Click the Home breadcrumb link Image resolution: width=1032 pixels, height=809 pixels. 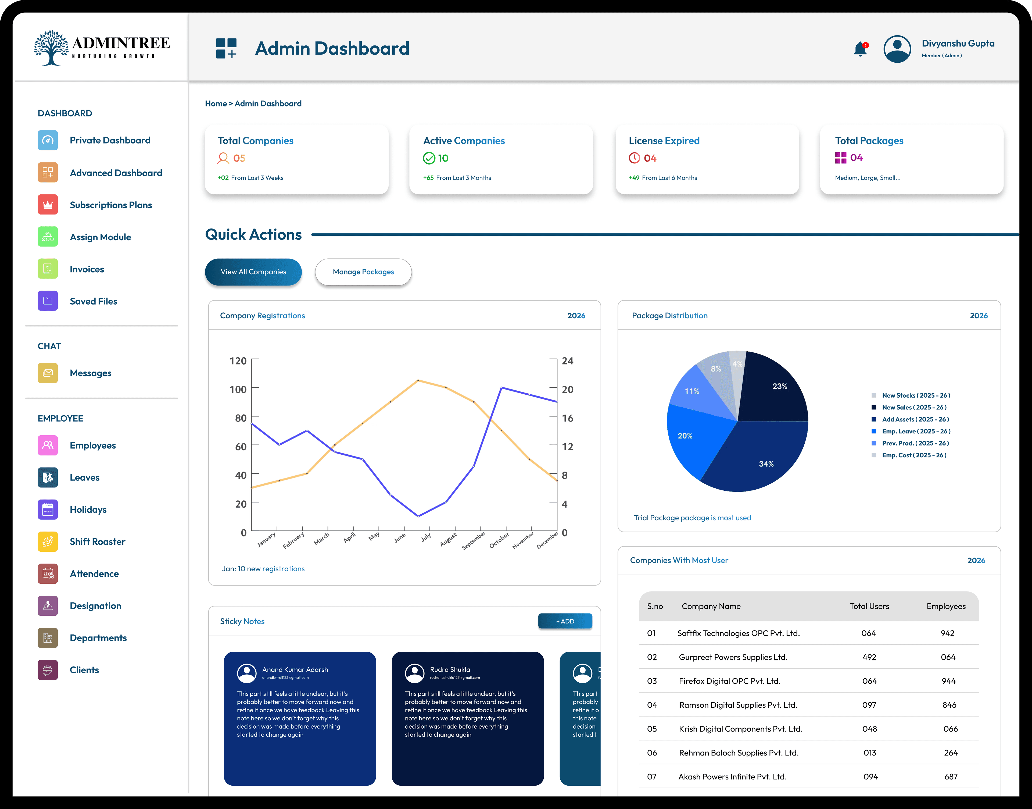pos(216,103)
